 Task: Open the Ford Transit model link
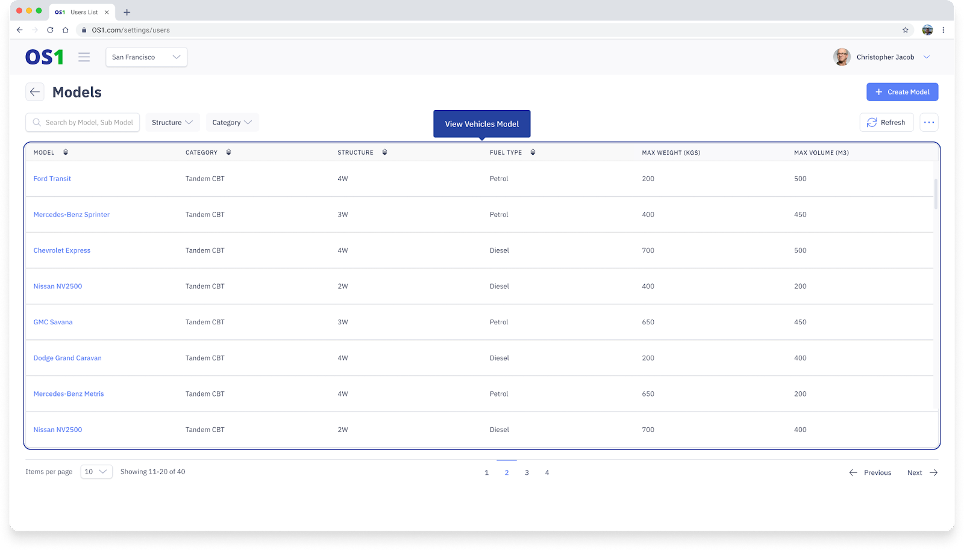coord(52,179)
